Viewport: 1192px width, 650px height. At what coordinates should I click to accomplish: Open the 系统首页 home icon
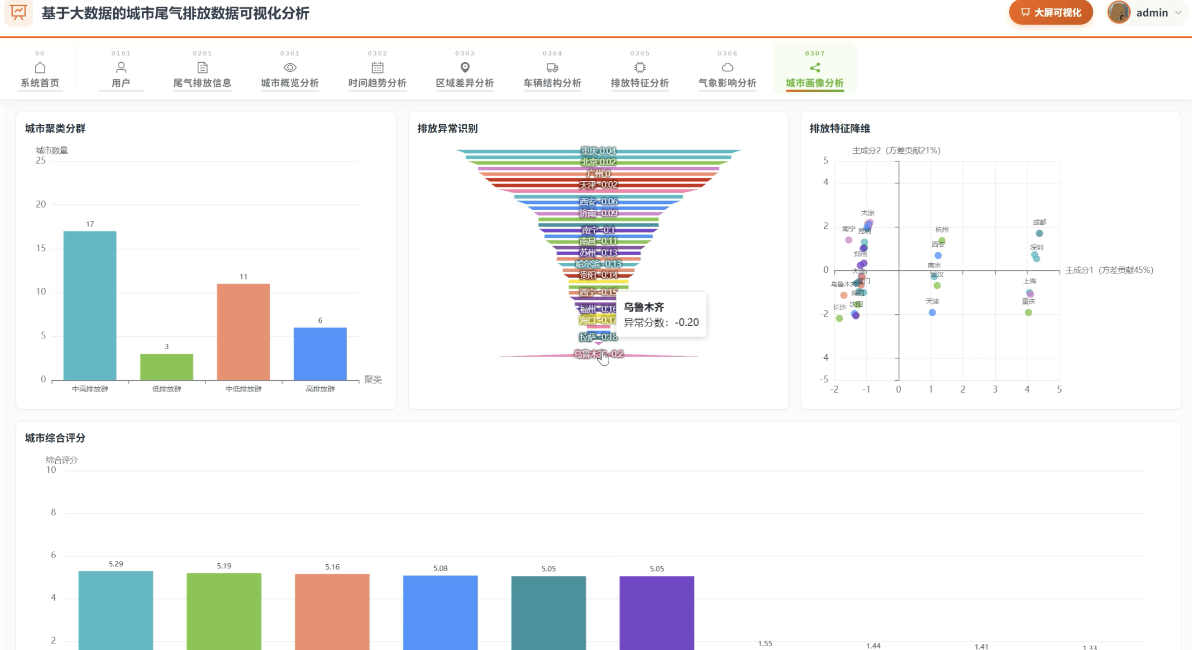click(x=40, y=68)
